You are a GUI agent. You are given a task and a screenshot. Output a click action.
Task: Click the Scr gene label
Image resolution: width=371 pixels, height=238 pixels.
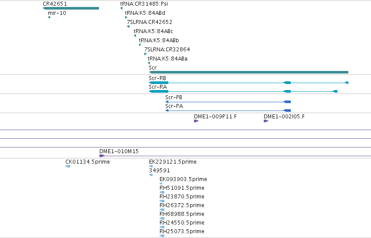[153, 68]
